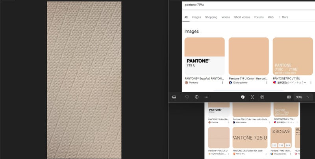315x159 pixels.
Task: Open the PANTONE719C / 719U result title link
Action: click(287, 78)
